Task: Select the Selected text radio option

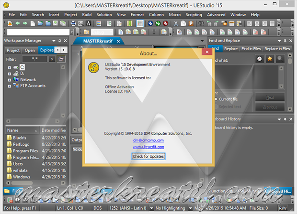Action: tap(216, 107)
